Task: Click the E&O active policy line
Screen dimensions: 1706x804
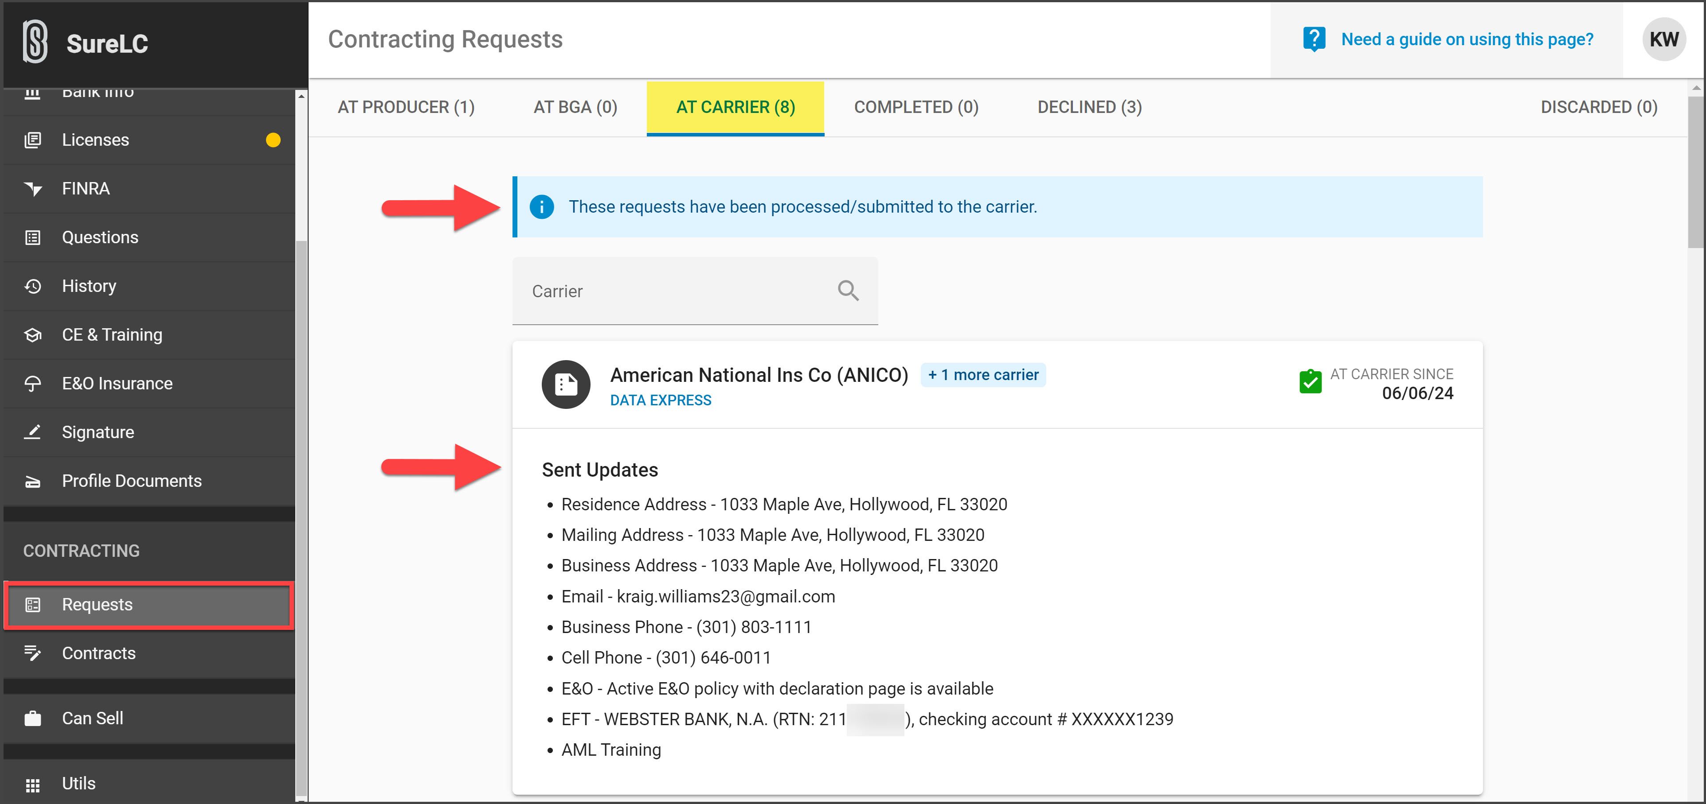Action: [x=778, y=688]
